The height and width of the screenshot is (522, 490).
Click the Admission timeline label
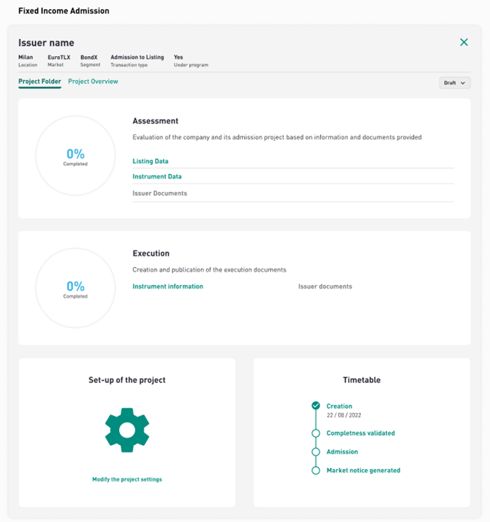tap(342, 452)
